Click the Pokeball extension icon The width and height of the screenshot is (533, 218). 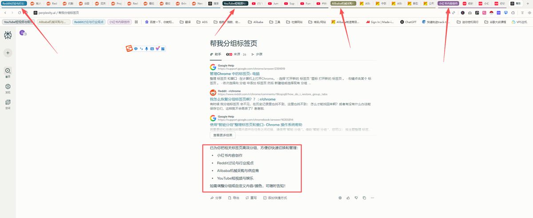491,13
